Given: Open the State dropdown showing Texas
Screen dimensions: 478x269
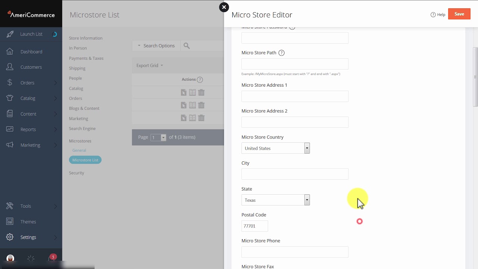Looking at the screenshot, I should click(x=276, y=200).
